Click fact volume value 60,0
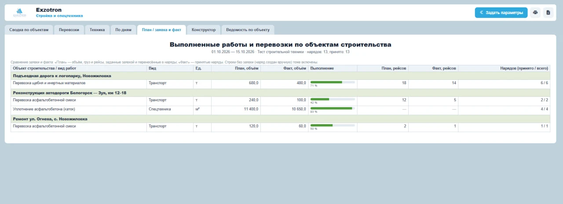The width and height of the screenshot is (563, 204). pyautogui.click(x=302, y=126)
